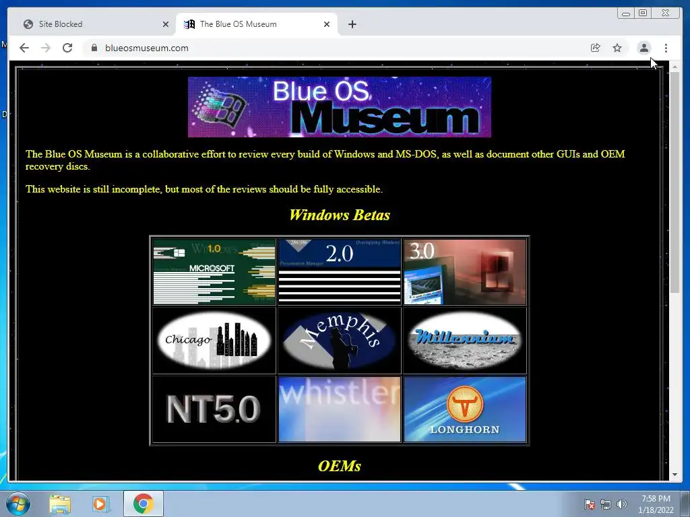Open the Windows 1.0 beta tile
This screenshot has height=517, width=690.
[x=214, y=272]
